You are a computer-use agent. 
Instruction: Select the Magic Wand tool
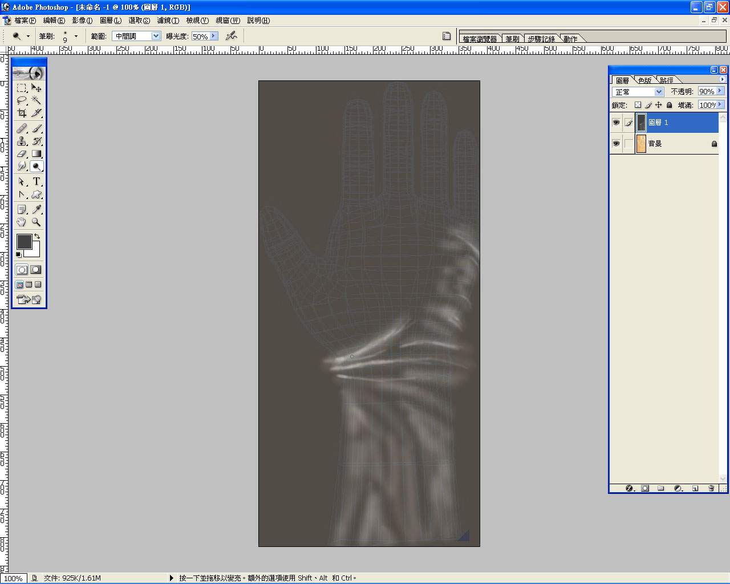(36, 100)
